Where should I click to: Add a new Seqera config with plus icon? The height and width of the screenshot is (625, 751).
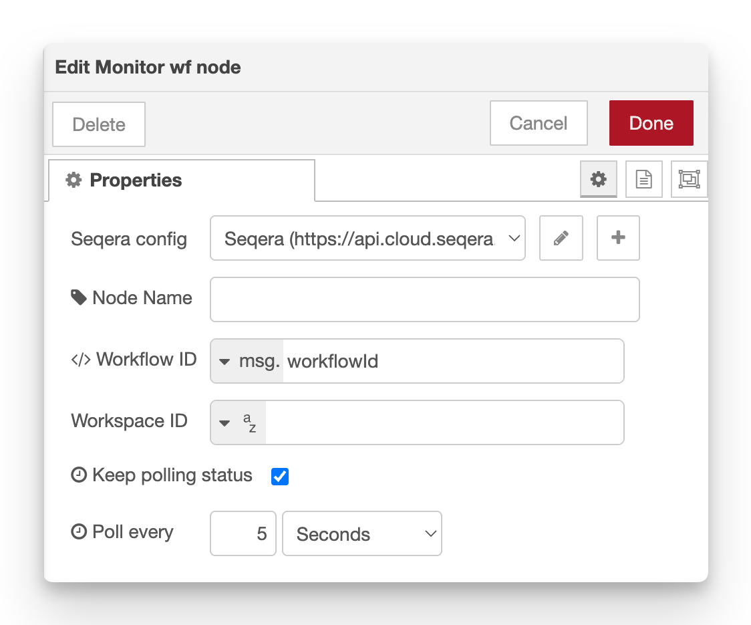pos(618,238)
